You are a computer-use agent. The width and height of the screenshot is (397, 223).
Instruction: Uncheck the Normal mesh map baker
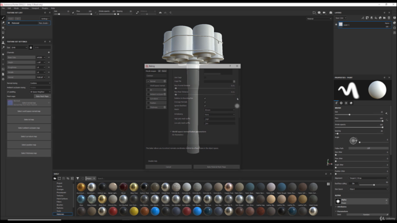pos(148,81)
